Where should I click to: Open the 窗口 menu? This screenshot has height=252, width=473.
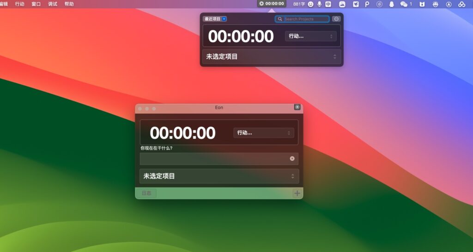point(36,4)
